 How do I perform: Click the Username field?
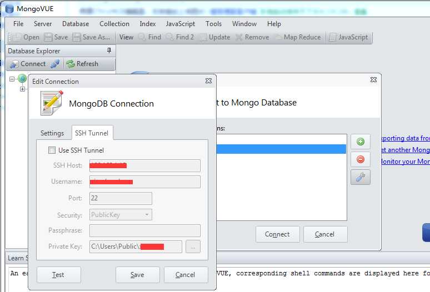pyautogui.click(x=145, y=182)
